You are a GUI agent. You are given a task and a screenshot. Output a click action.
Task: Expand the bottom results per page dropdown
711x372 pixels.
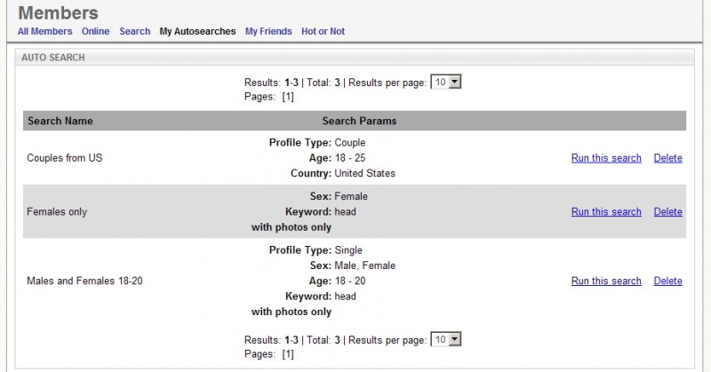pyautogui.click(x=446, y=339)
